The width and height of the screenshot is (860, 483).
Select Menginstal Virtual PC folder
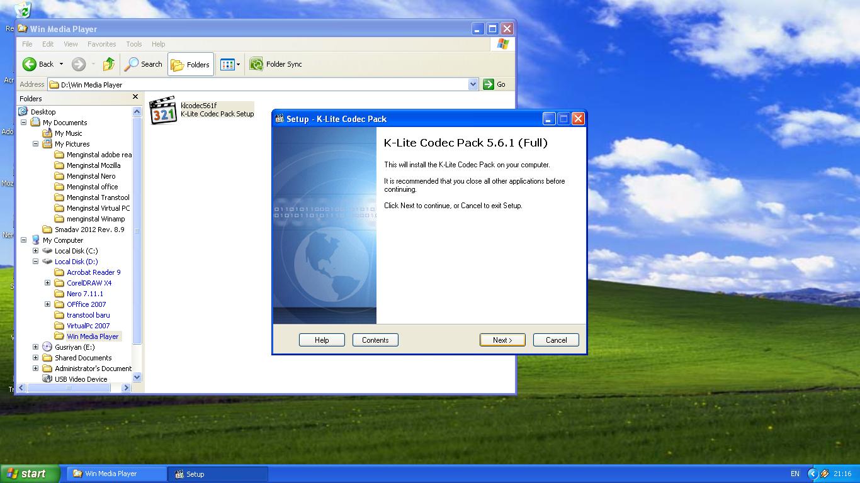[x=98, y=208]
